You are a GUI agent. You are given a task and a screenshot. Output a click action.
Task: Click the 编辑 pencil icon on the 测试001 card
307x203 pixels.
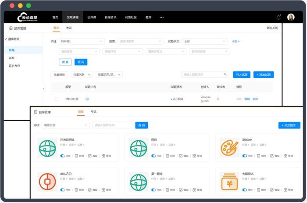pyautogui.click(x=272, y=156)
